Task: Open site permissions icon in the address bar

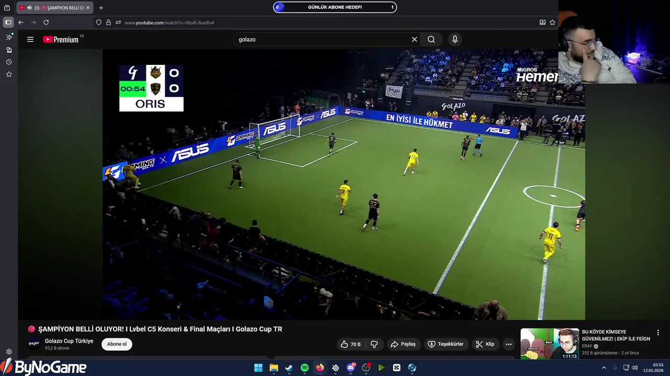Action: coord(118,22)
